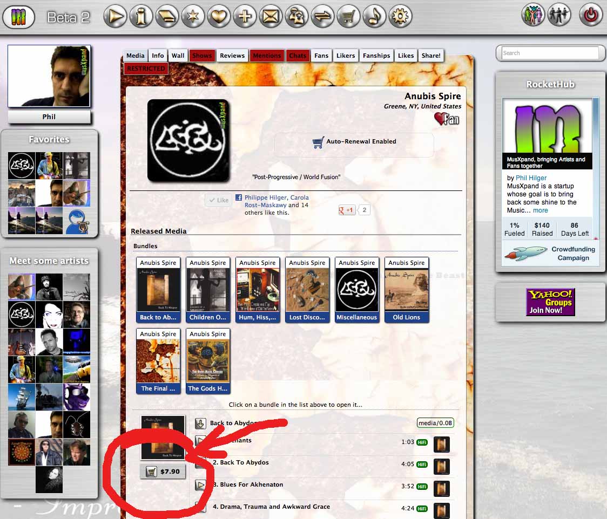Click the media/0.0B label
607x519 pixels.
[435, 423]
